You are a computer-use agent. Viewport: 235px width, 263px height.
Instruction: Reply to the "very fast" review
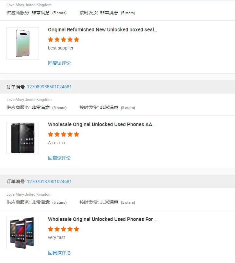click(x=59, y=253)
